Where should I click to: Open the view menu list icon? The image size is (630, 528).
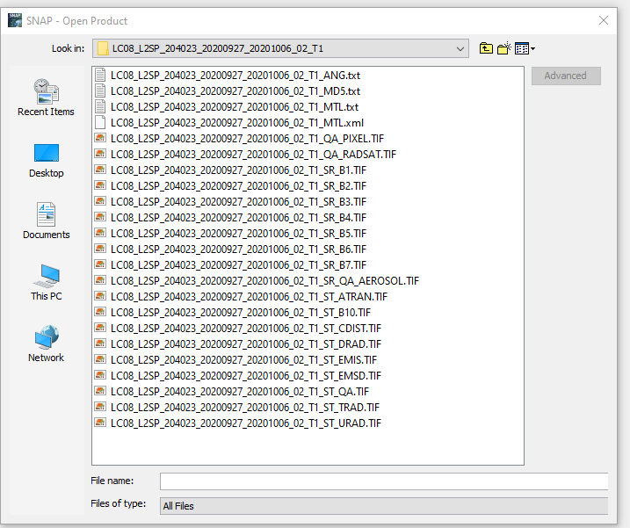coord(525,48)
